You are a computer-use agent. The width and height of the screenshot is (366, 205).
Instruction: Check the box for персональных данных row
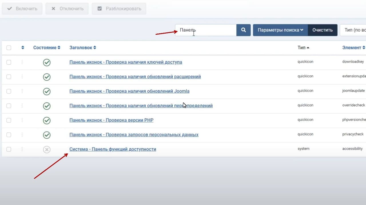click(9, 135)
